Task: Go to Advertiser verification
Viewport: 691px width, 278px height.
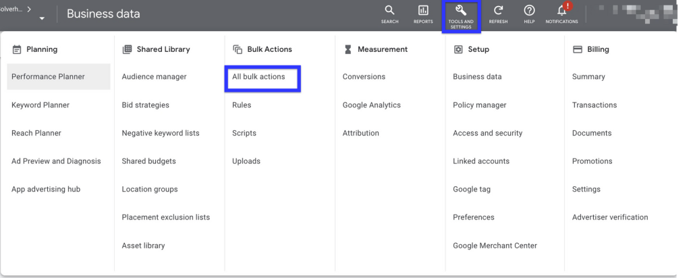Action: (610, 217)
